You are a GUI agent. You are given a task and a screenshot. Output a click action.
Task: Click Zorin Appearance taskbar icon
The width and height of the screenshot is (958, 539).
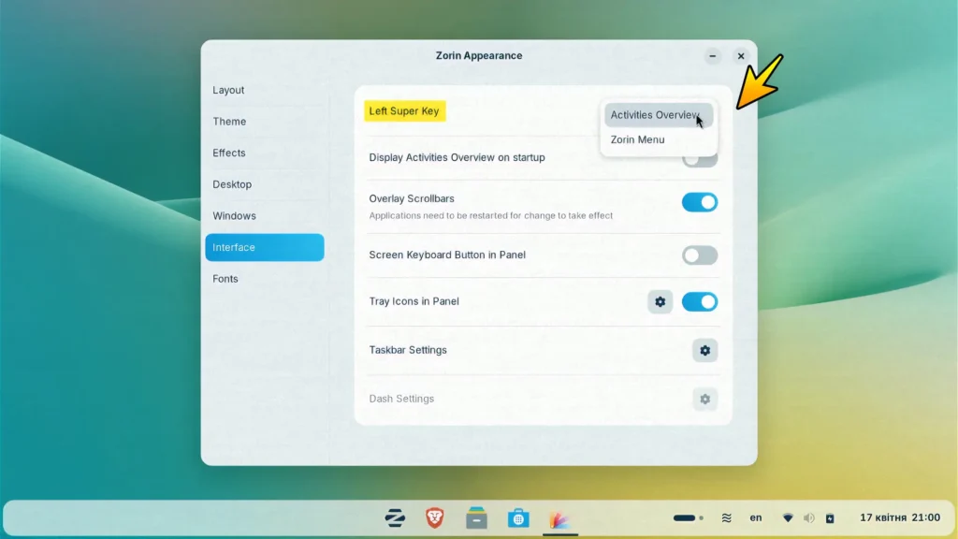559,518
